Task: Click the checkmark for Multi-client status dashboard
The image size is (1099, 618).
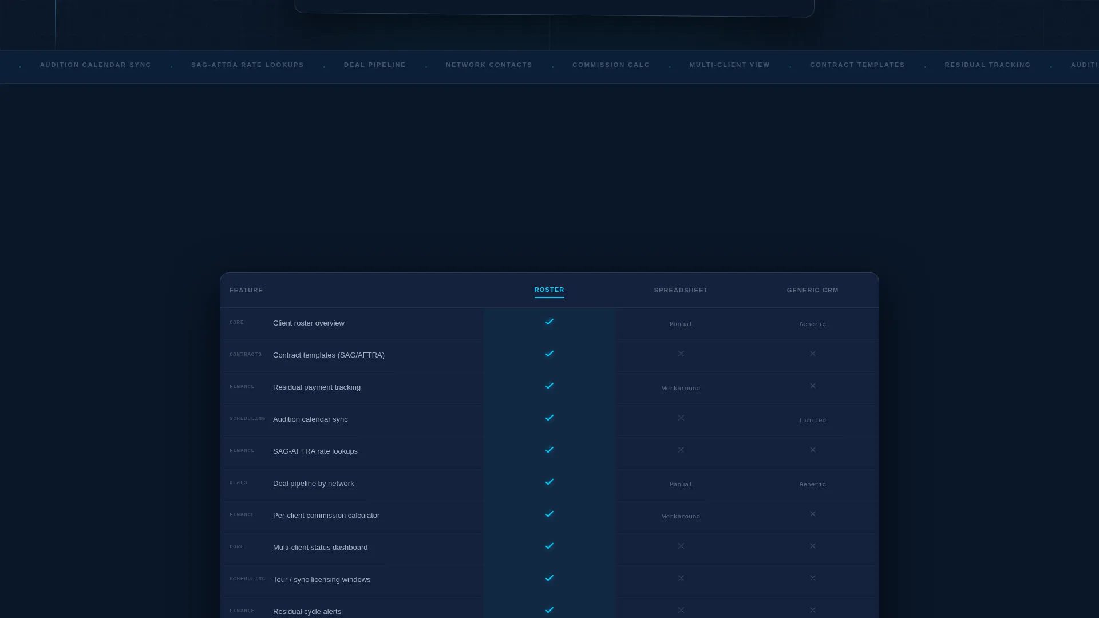Action: pyautogui.click(x=549, y=546)
